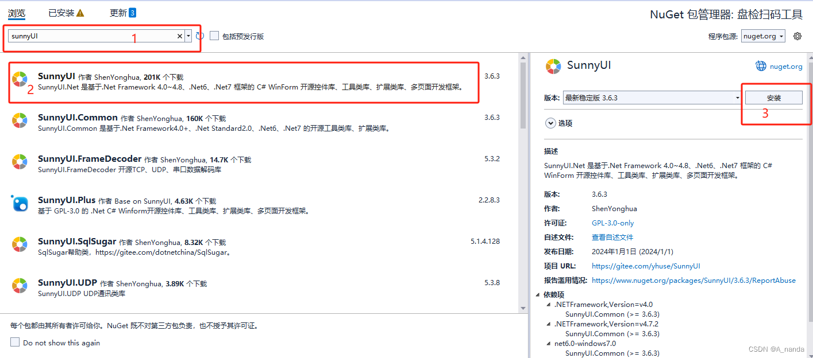This screenshot has height=358, width=813.
Task: Select the SunnyUI.Common package title
Action: [x=78, y=118]
